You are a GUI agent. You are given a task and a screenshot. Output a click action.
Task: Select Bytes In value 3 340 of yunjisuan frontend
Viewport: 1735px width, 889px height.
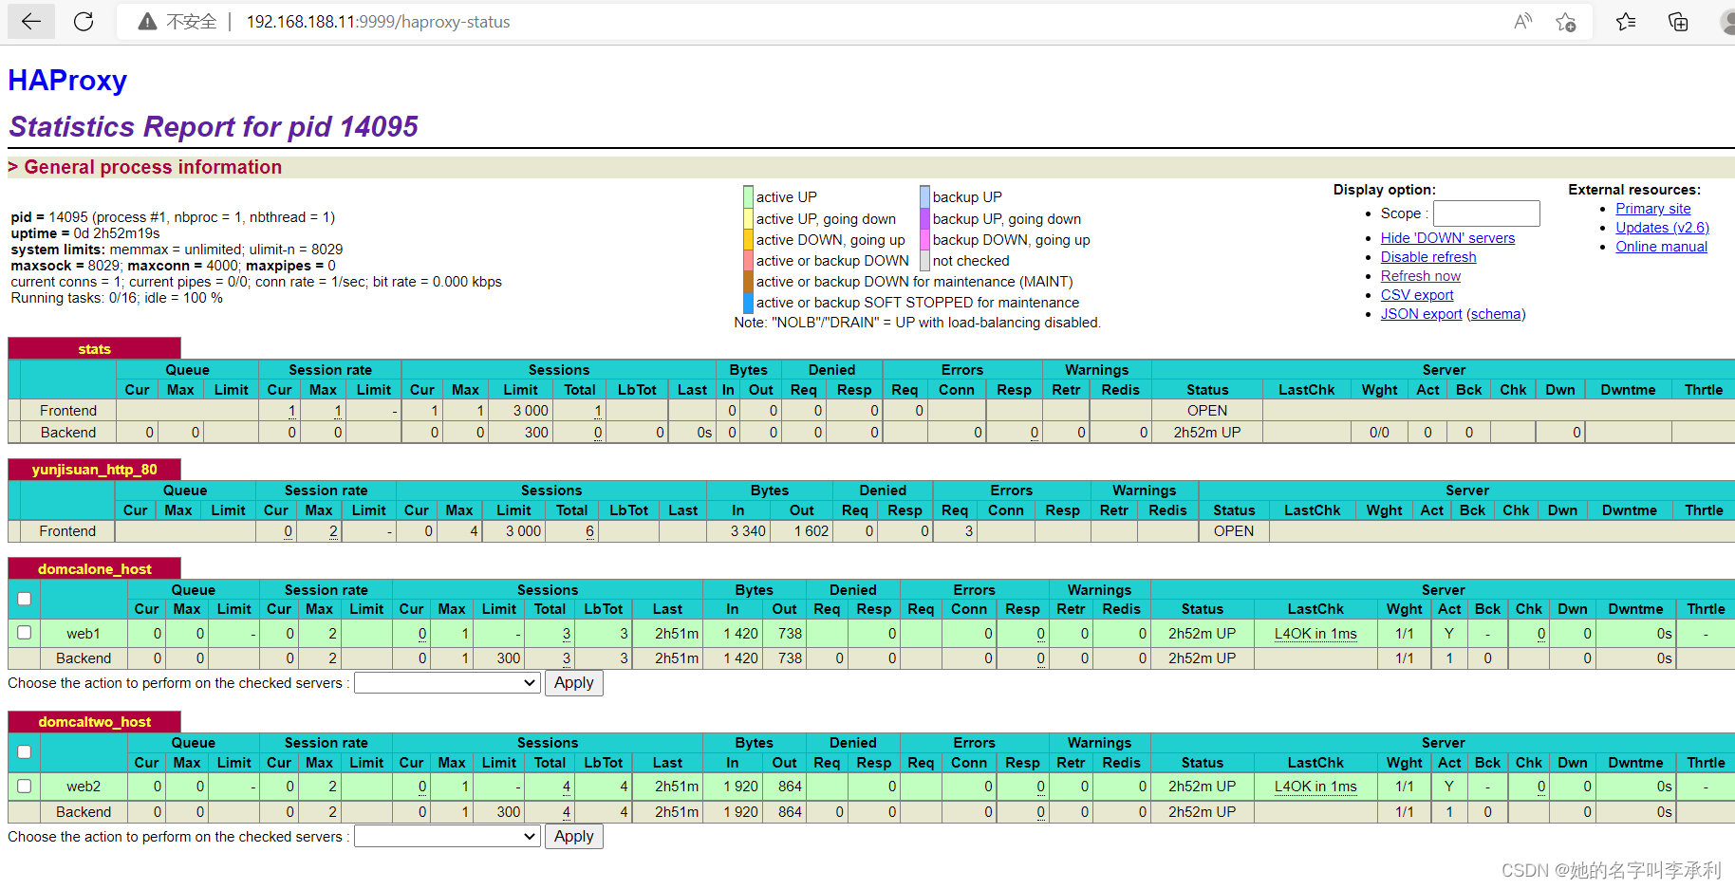[x=748, y=531]
